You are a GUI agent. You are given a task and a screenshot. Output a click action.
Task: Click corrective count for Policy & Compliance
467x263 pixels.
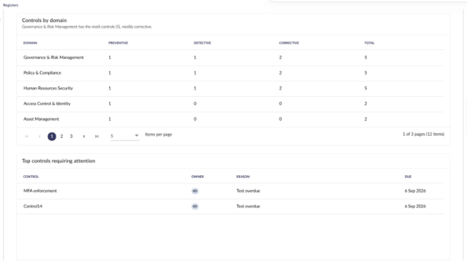click(280, 73)
